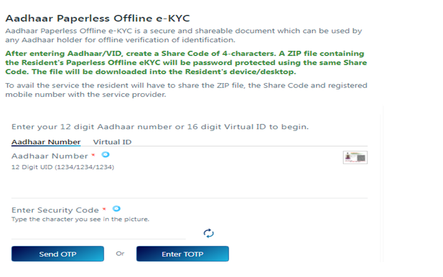
Task: Click into the security code input field
Action: [98, 232]
